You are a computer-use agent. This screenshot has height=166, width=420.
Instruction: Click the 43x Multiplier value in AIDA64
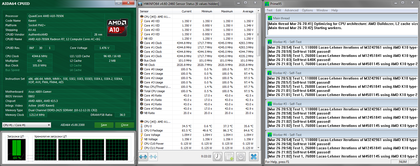[40, 61]
